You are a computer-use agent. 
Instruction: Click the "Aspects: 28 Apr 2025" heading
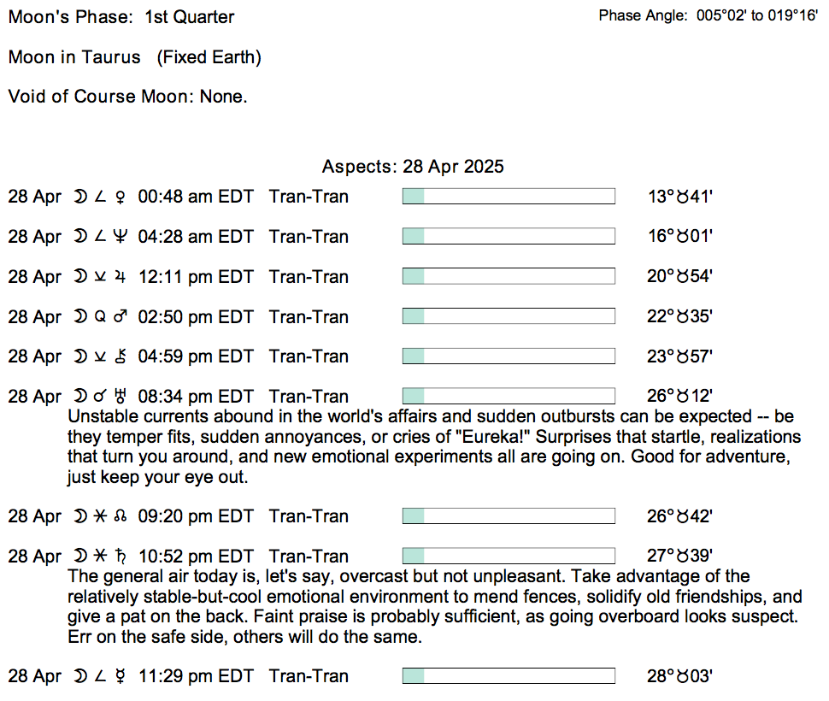point(413,167)
